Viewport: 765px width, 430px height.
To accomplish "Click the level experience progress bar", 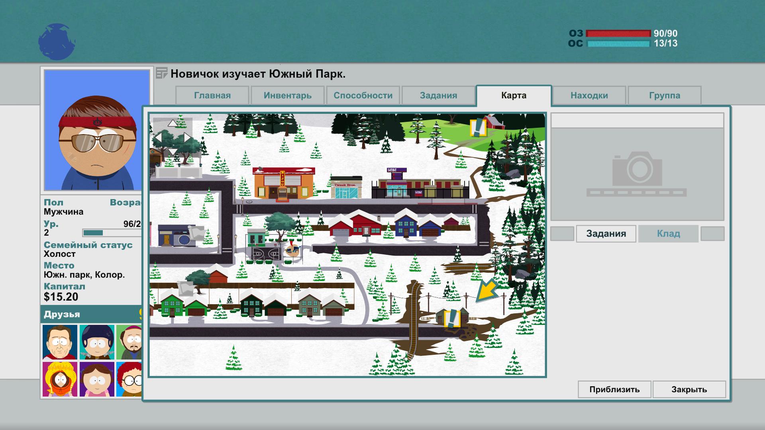I will pyautogui.click(x=112, y=233).
